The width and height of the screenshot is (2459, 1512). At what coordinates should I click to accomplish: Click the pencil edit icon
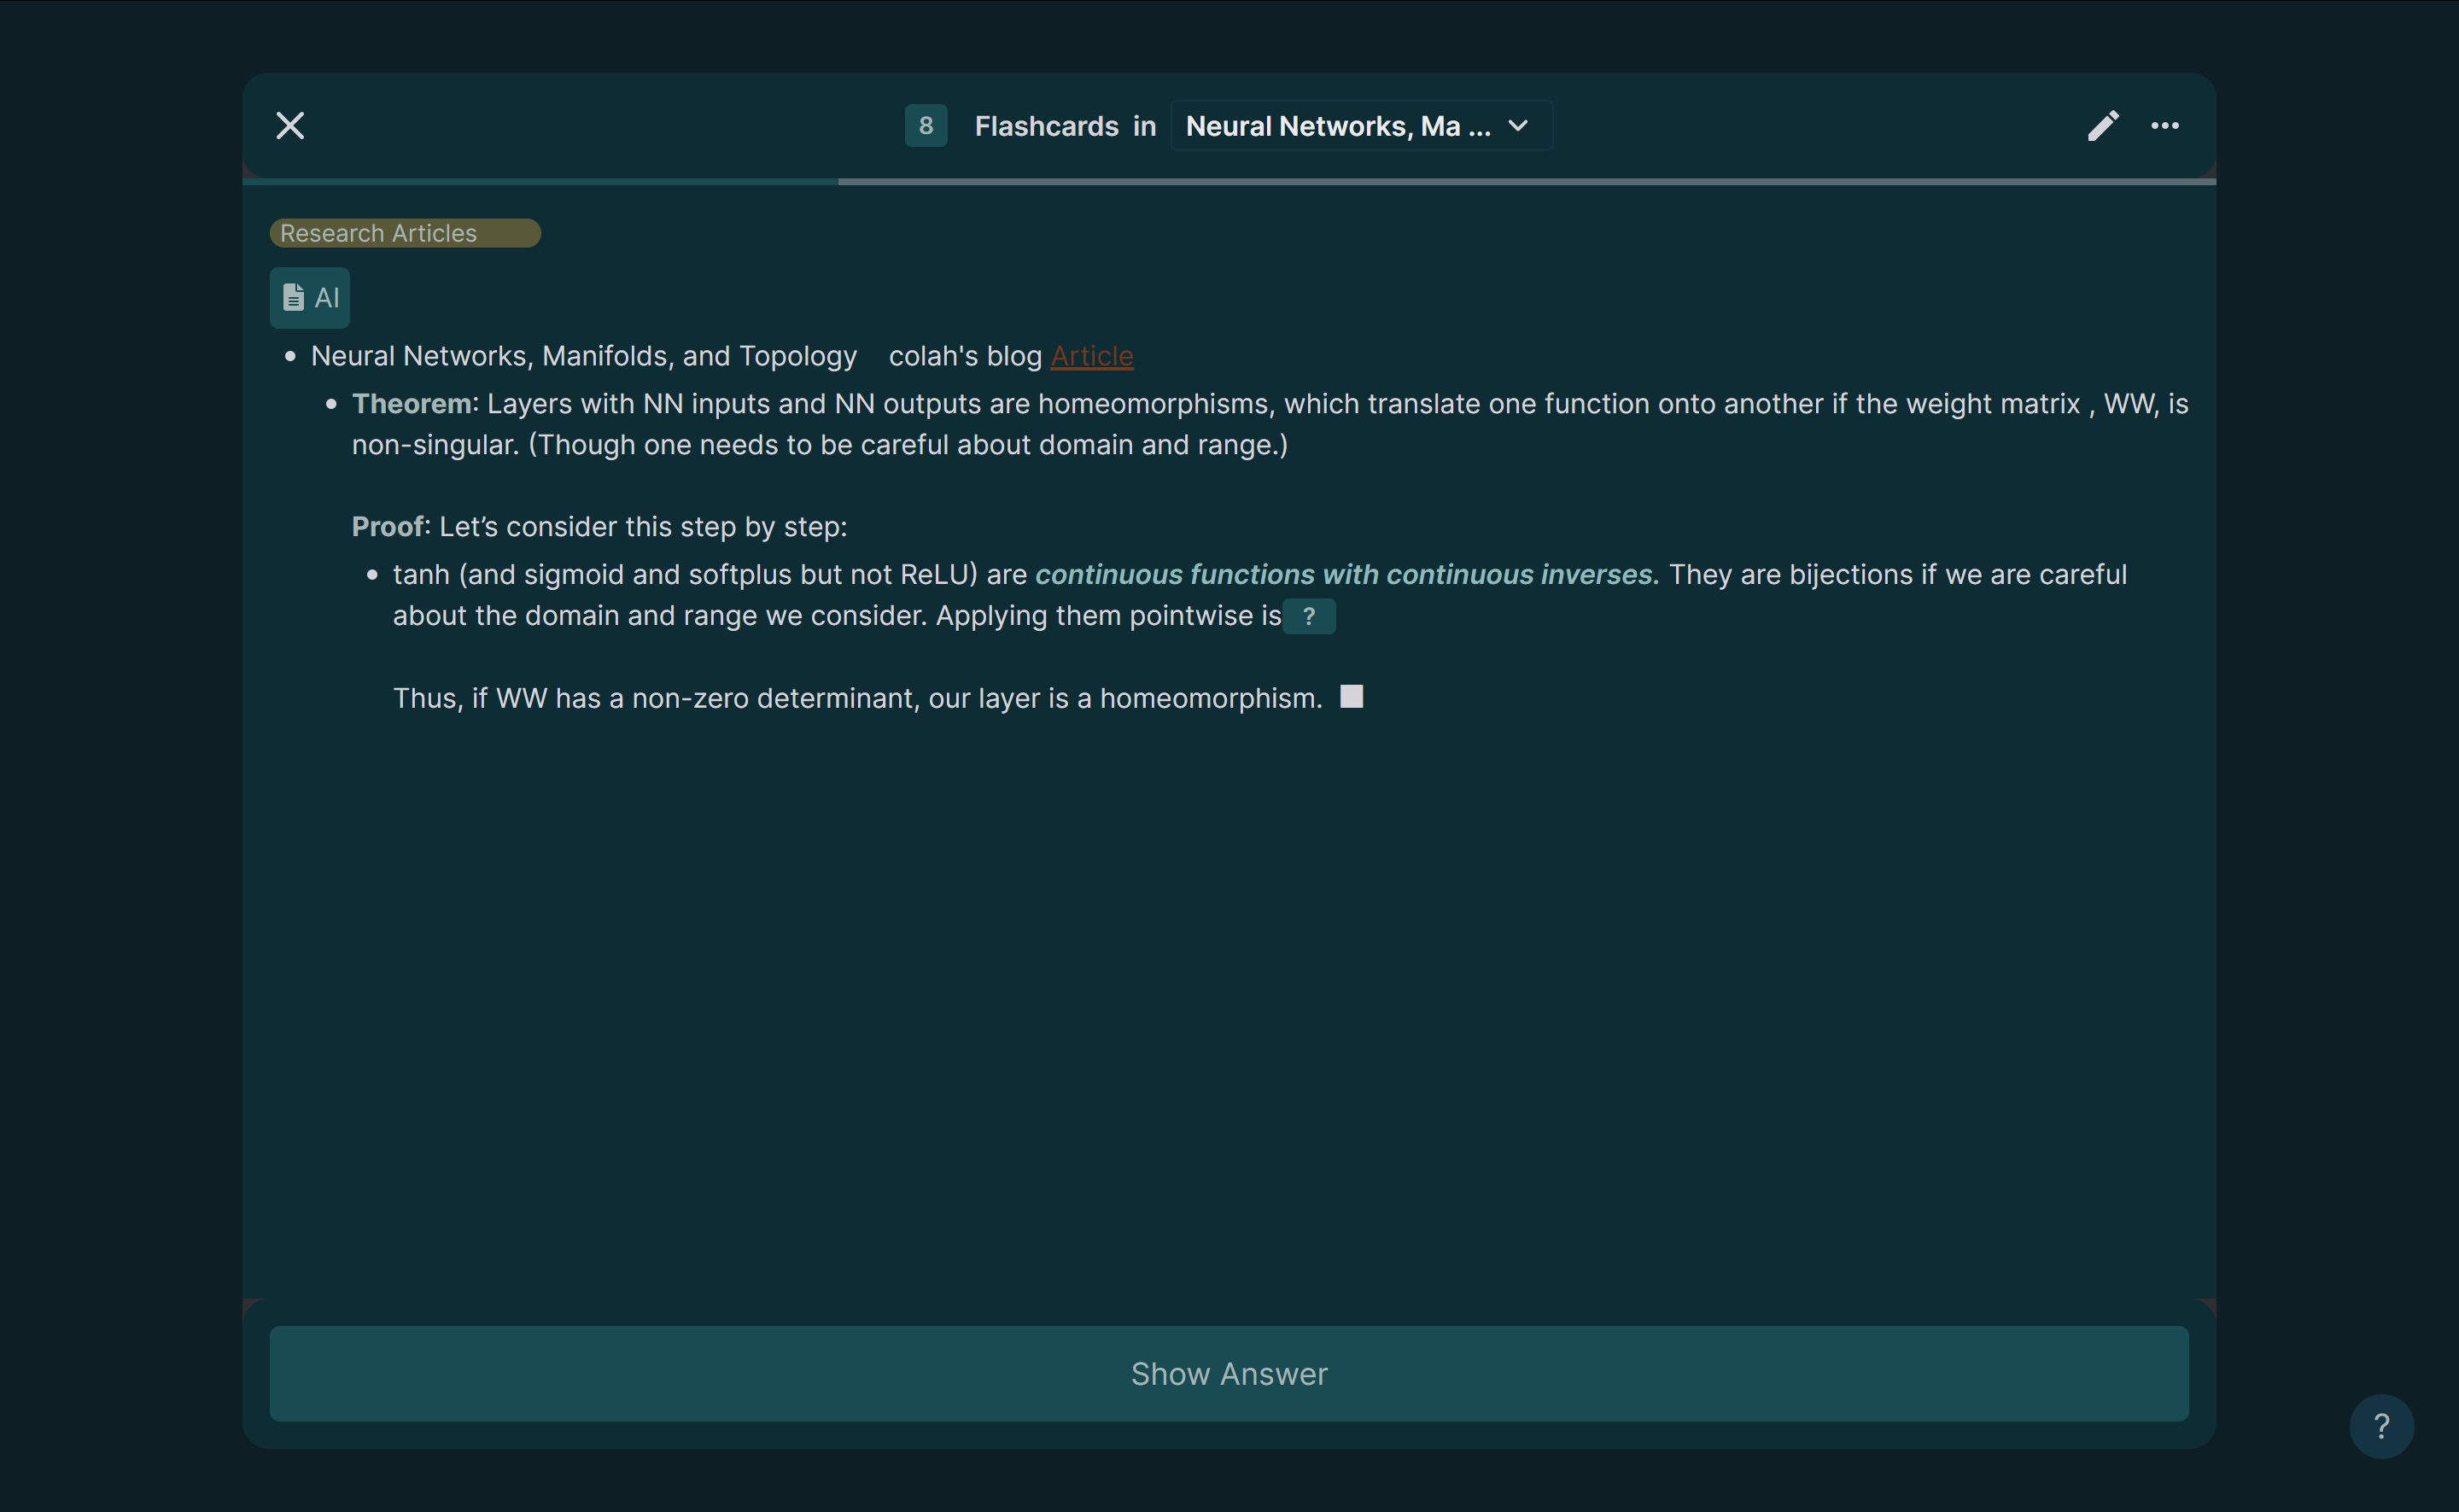[x=2102, y=126]
